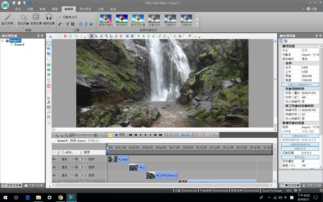Open blend mode dropdown on A_large track
Screen dimensions: 323x202
click(73, 159)
